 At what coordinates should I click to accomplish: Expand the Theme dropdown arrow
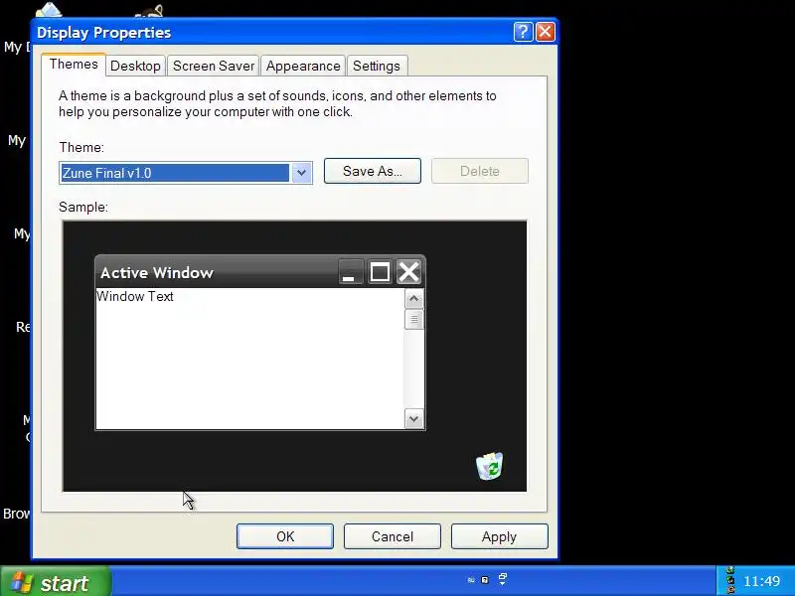point(301,173)
